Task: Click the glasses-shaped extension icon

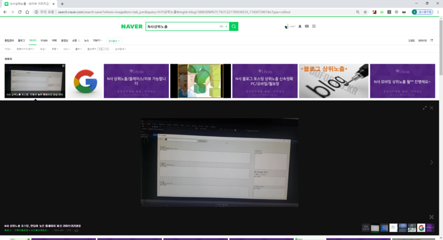Action: coord(404,12)
